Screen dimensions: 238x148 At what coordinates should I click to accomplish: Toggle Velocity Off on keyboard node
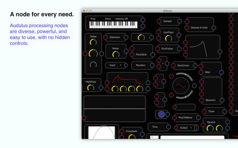(121, 19)
